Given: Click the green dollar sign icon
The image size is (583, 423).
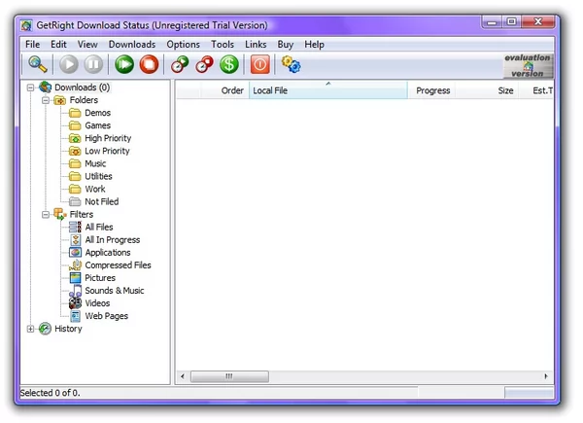Looking at the screenshot, I should 229,64.
